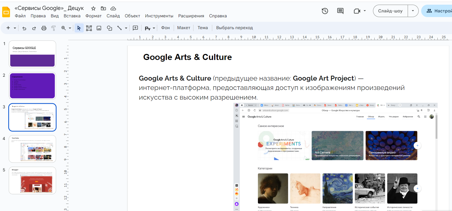Expand line type dropdown arrow
Image resolution: width=452 pixels, height=211 pixels.
126,28
